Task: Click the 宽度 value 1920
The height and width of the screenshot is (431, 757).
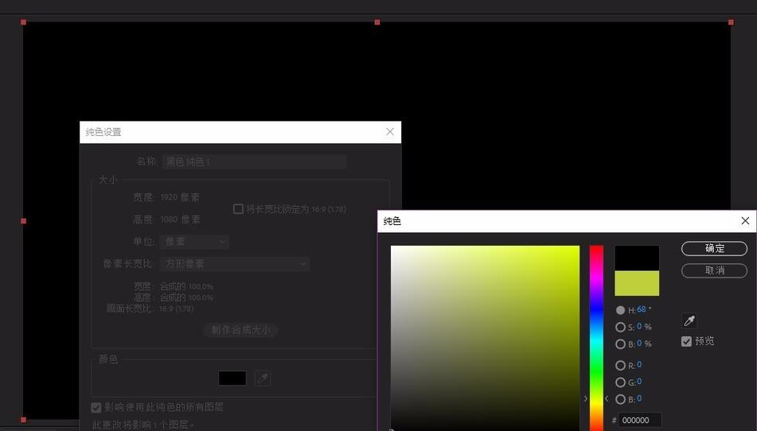Action: [x=169, y=197]
